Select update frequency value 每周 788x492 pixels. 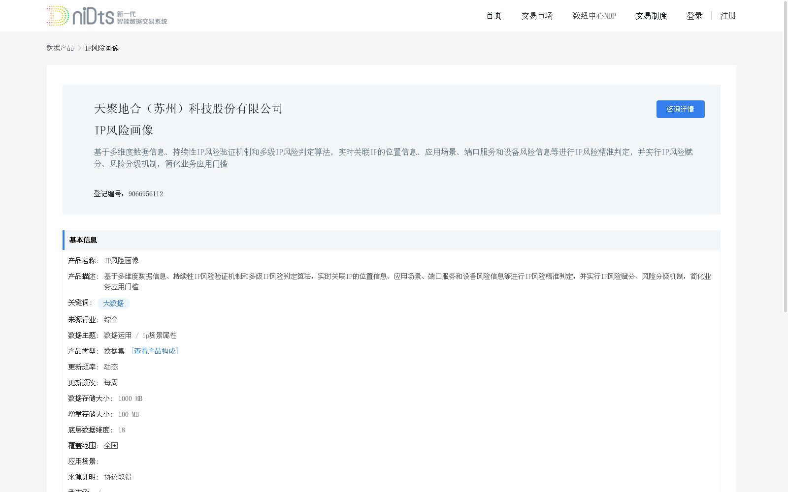pyautogui.click(x=111, y=382)
